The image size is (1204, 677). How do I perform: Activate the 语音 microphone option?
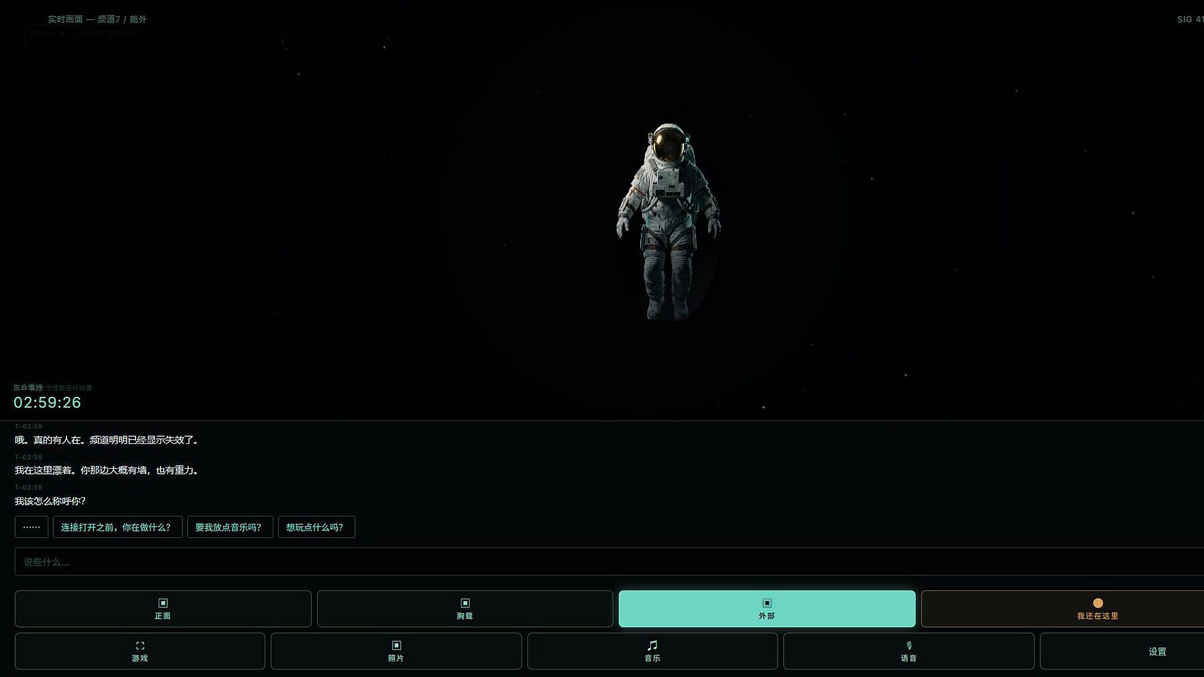click(909, 651)
